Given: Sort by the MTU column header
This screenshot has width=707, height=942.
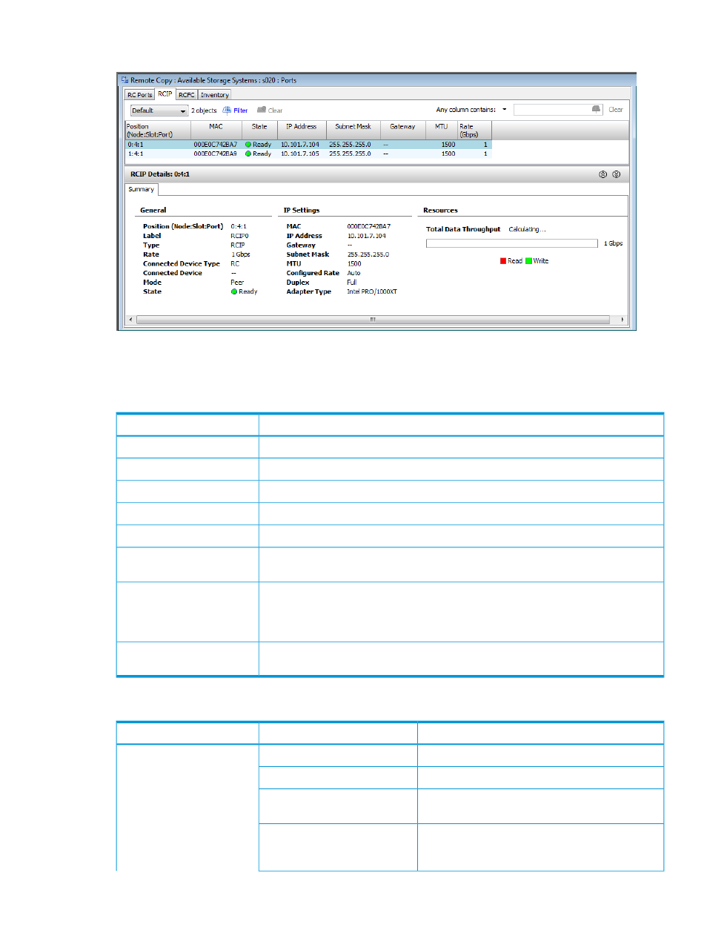Looking at the screenshot, I should tap(442, 130).
